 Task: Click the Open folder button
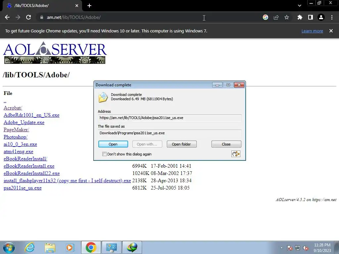(181, 144)
